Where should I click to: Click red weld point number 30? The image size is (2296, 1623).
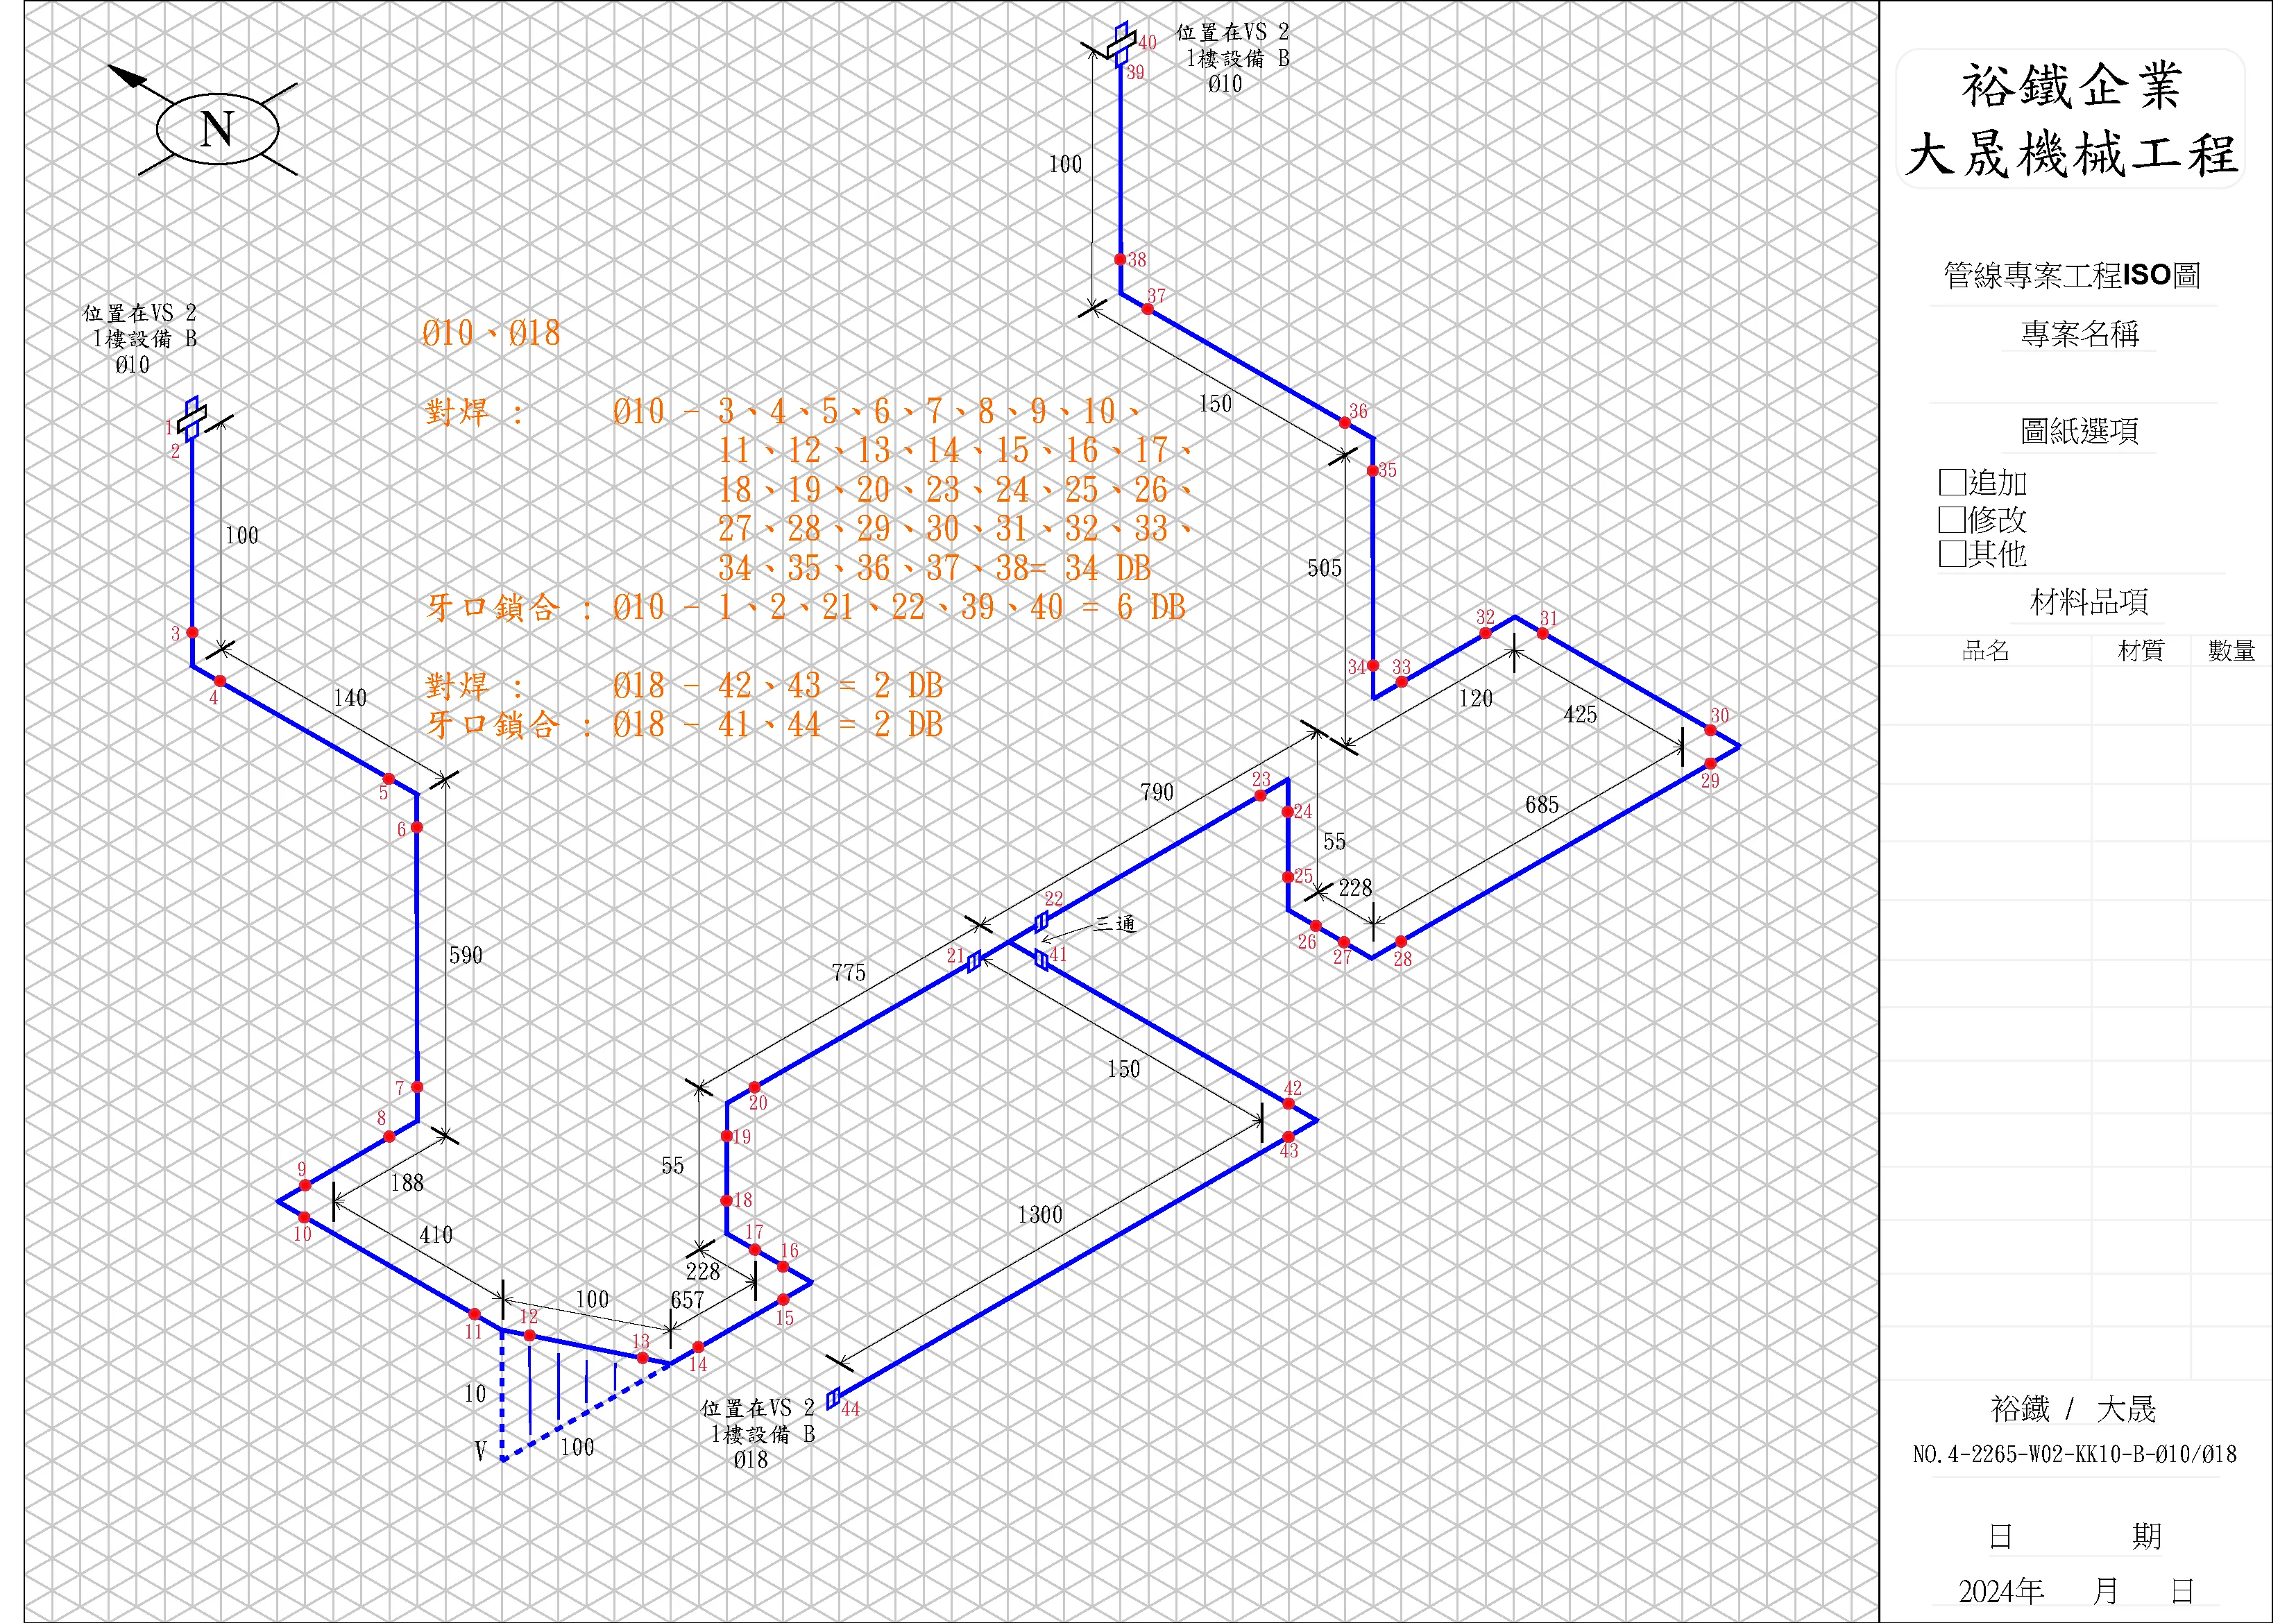[x=1710, y=730]
